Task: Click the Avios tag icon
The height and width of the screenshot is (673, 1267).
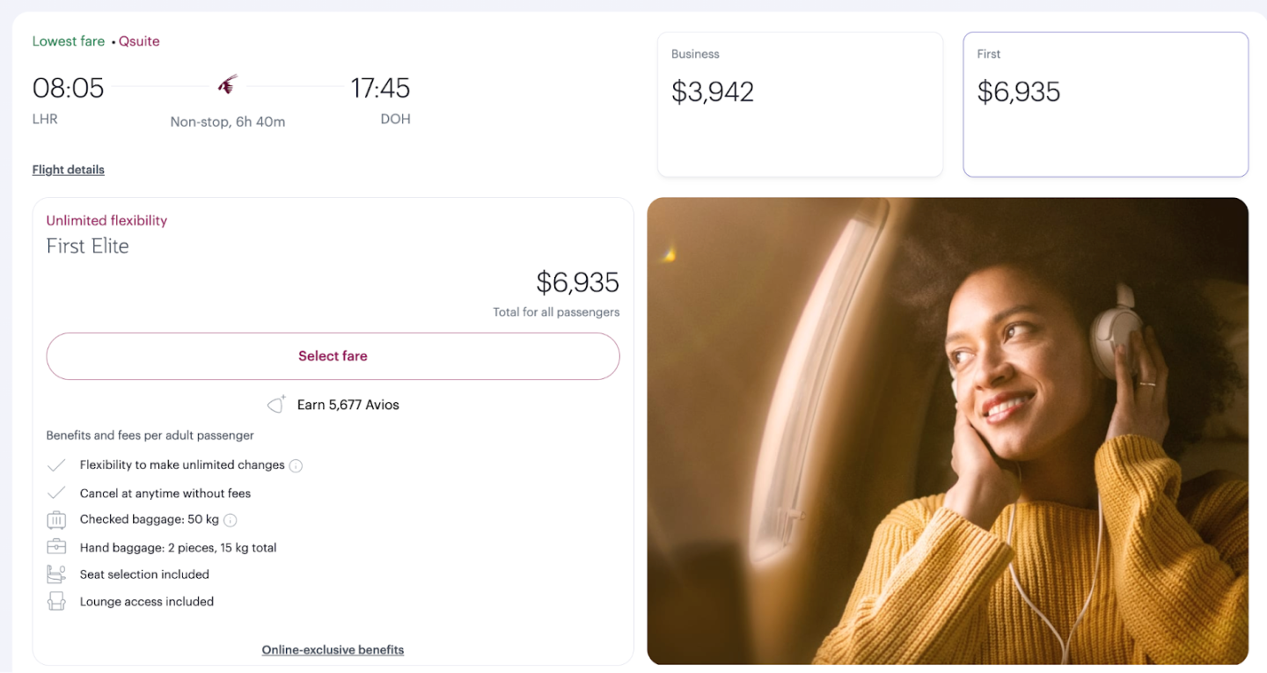Action: (277, 405)
